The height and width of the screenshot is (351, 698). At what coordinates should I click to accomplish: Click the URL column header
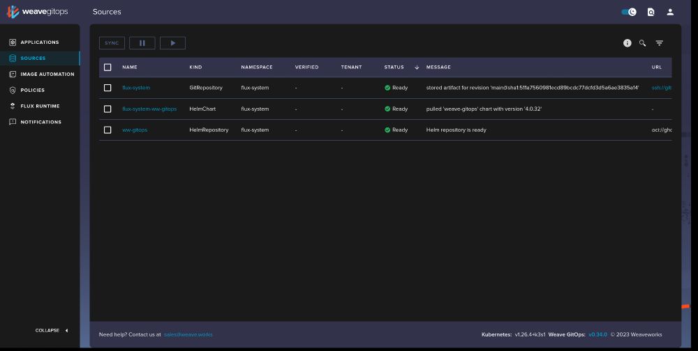657,67
